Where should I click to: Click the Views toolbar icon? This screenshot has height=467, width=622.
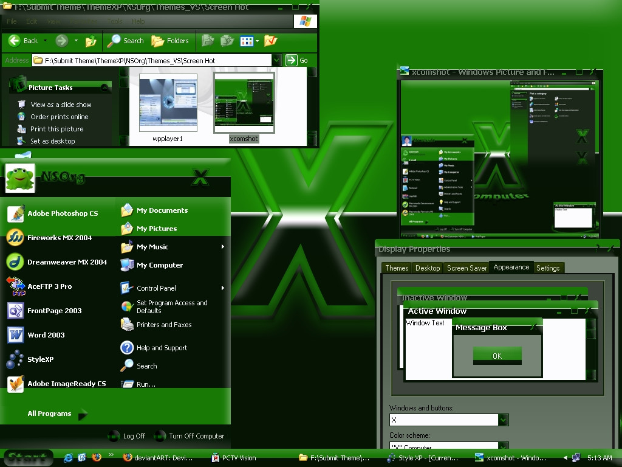click(x=247, y=41)
